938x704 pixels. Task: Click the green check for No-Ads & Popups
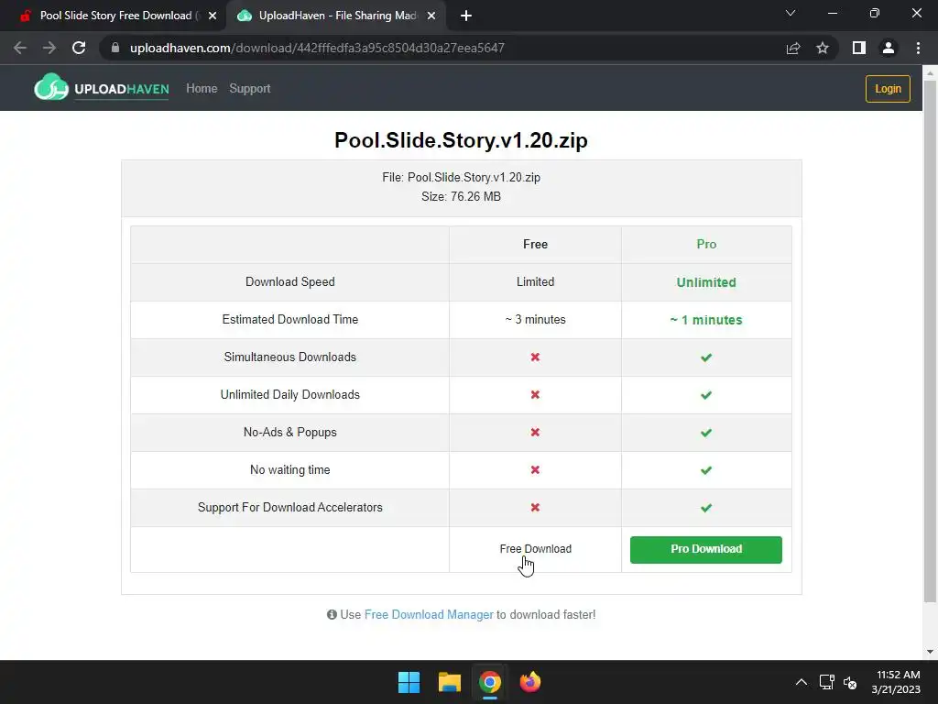706,433
